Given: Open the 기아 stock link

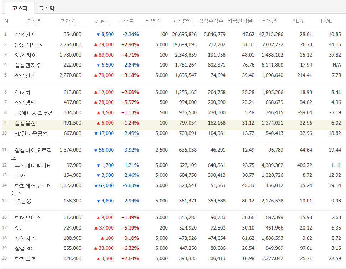Looking at the screenshot, I should 20,175.
